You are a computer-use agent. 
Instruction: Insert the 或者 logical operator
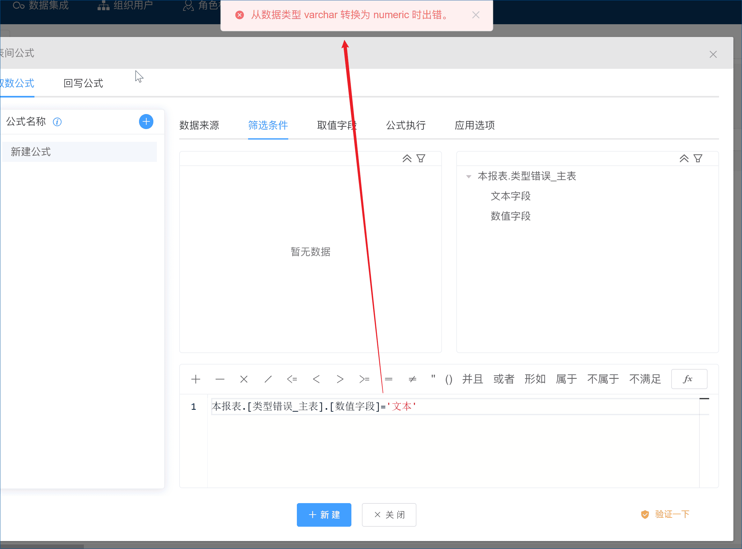504,379
